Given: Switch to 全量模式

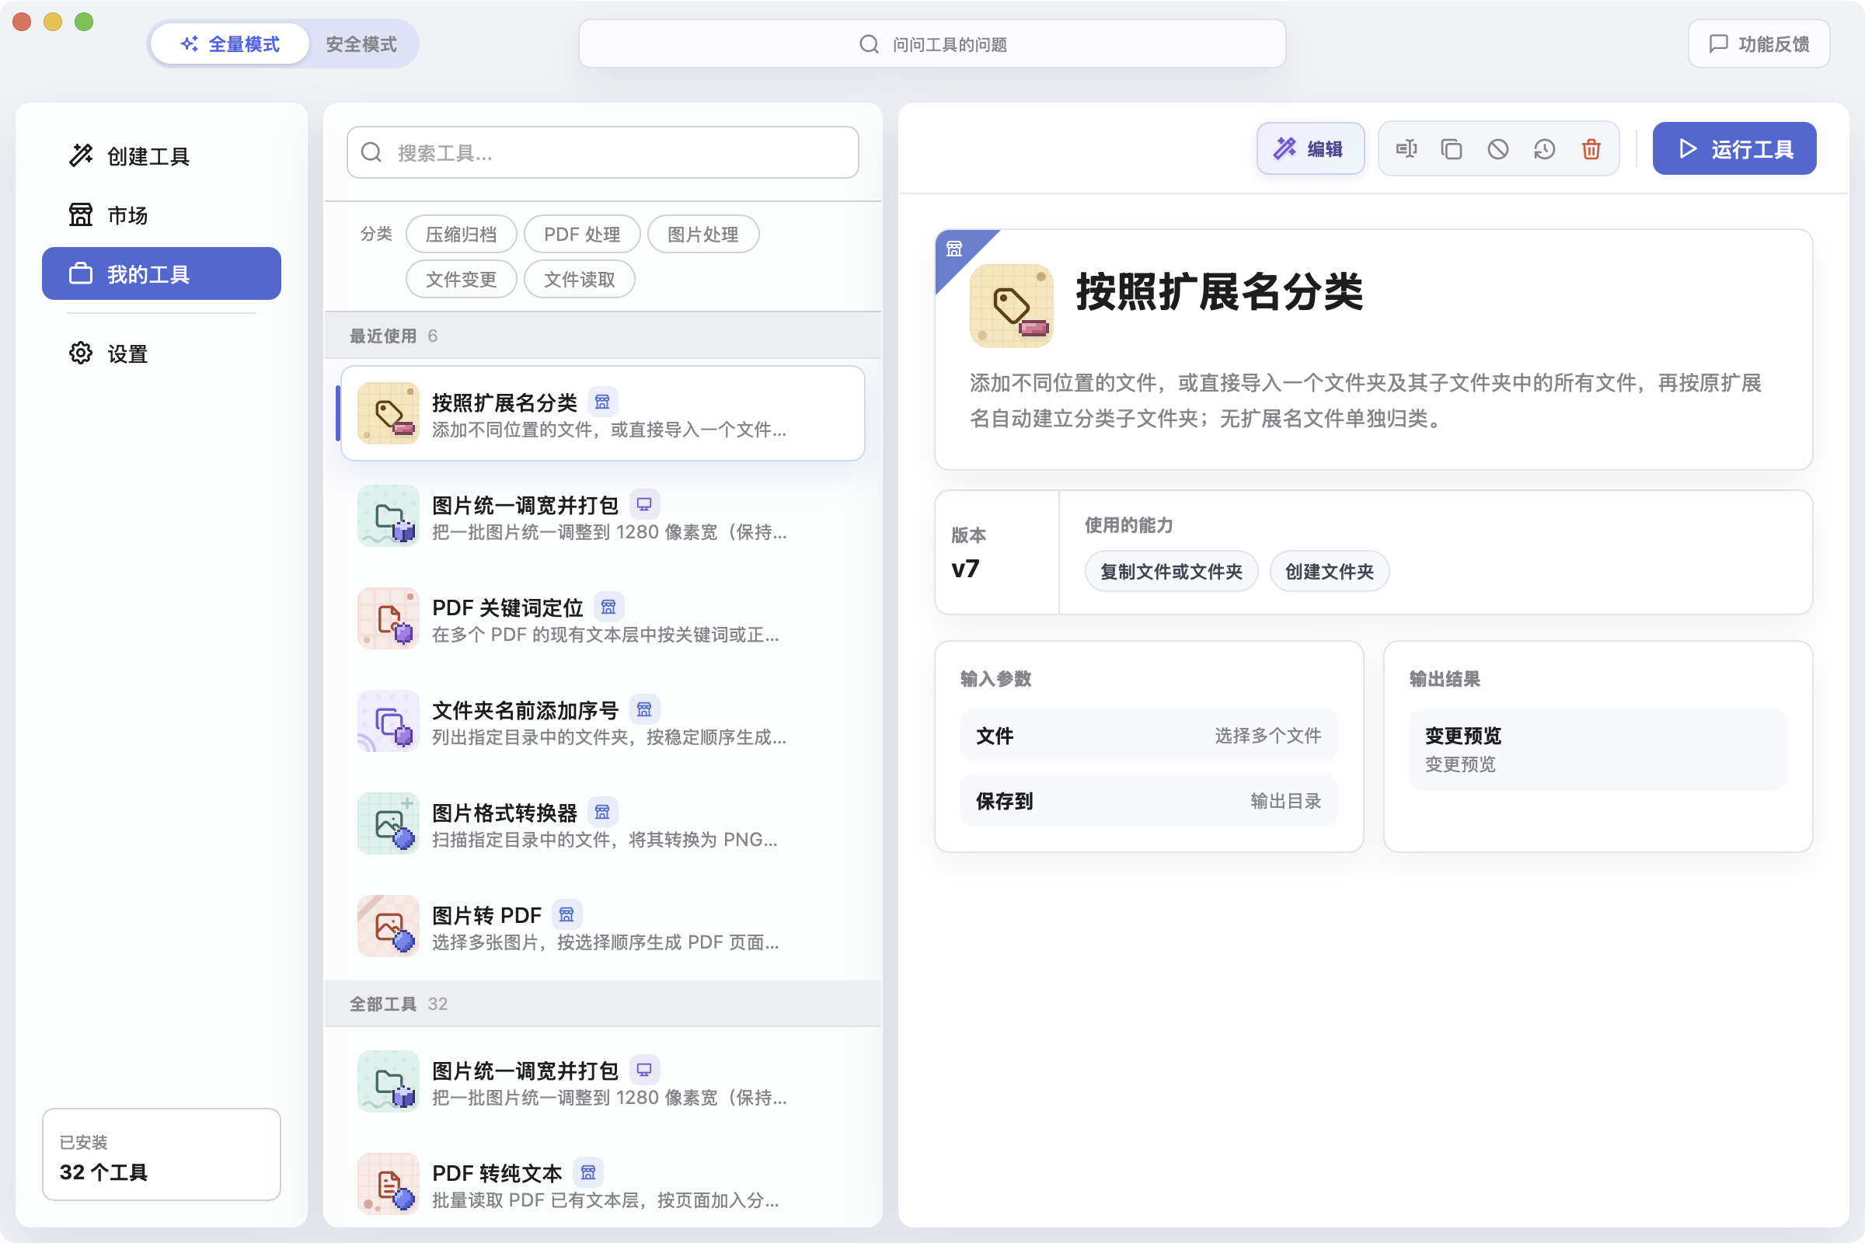Looking at the screenshot, I should pos(230,44).
